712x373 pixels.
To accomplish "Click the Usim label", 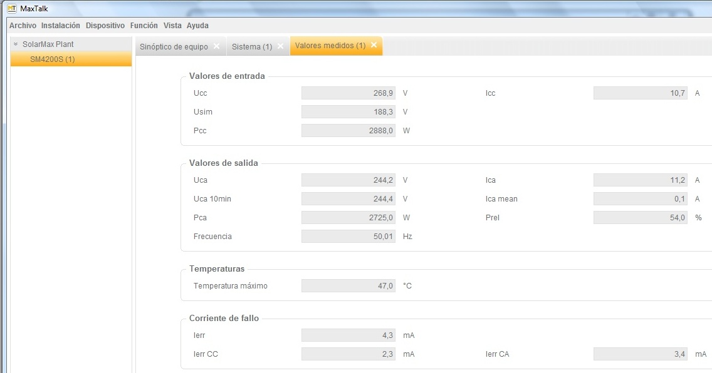I will tap(203, 111).
